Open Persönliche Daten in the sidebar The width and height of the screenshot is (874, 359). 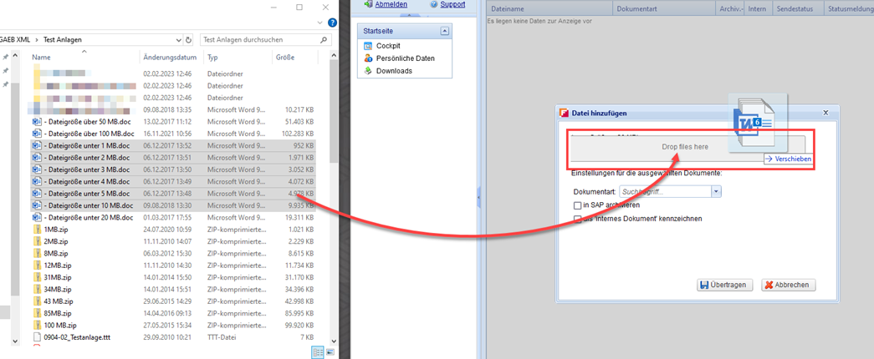pyautogui.click(x=405, y=58)
